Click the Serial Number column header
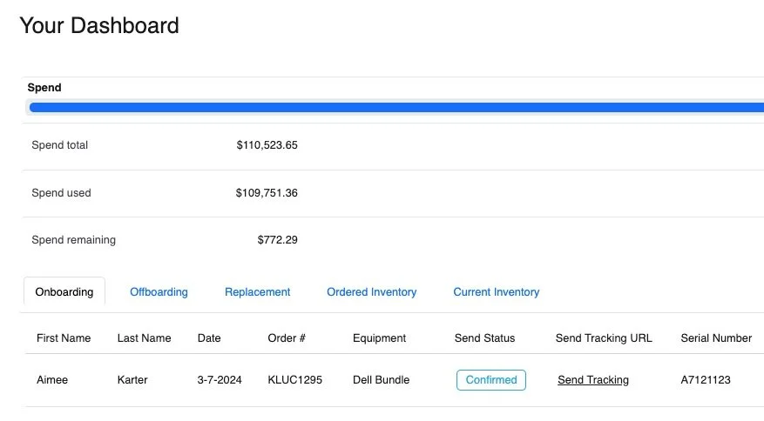The width and height of the screenshot is (764, 421). tap(715, 338)
